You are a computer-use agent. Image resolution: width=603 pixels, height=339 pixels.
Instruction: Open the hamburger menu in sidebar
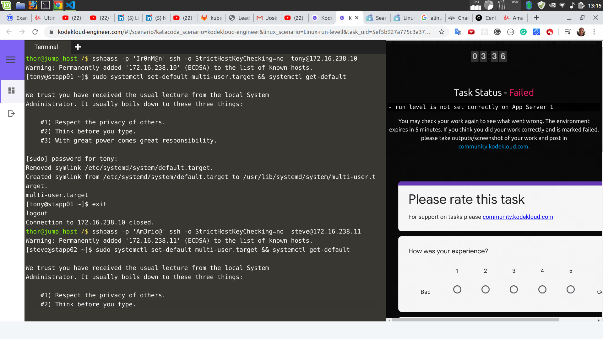11,60
